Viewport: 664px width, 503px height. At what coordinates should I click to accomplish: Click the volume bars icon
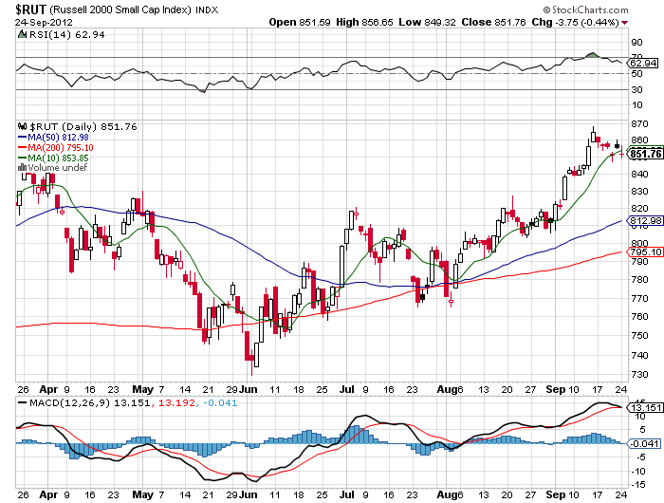click(22, 167)
